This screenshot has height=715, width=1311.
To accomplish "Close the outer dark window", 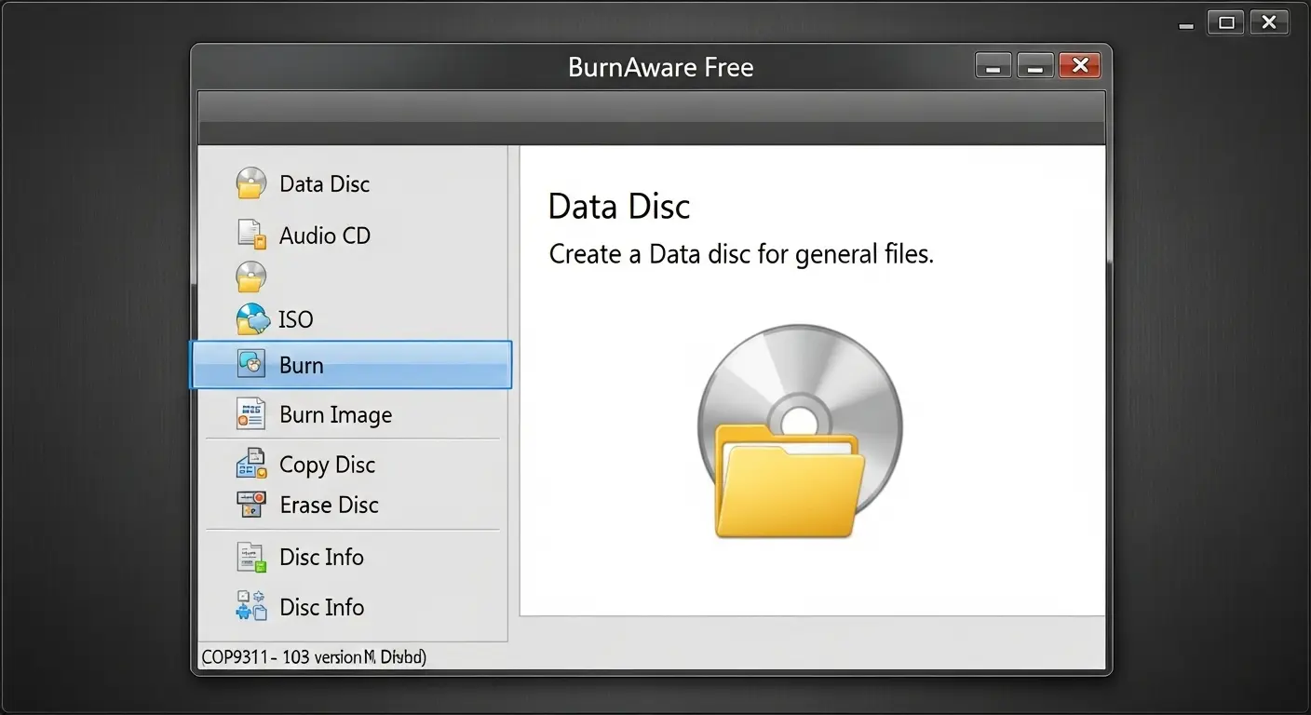I will coord(1269,23).
